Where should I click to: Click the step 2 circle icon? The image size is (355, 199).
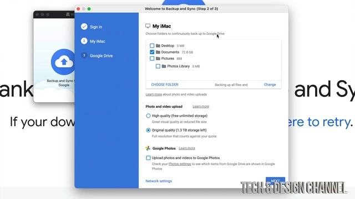[84, 41]
